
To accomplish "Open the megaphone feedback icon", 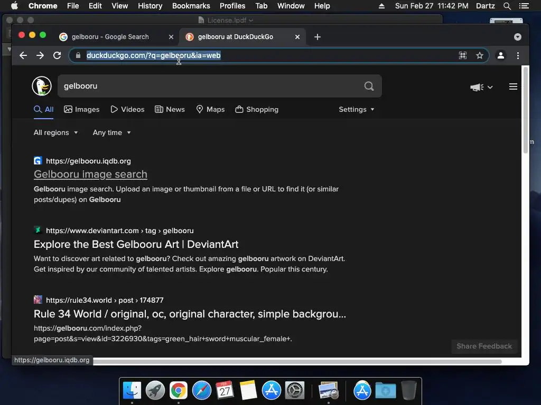I will [x=477, y=87].
